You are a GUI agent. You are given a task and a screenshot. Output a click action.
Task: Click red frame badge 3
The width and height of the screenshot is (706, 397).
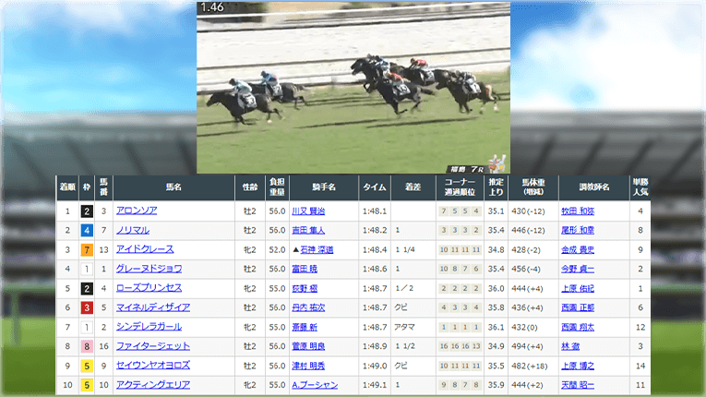pyautogui.click(x=87, y=307)
